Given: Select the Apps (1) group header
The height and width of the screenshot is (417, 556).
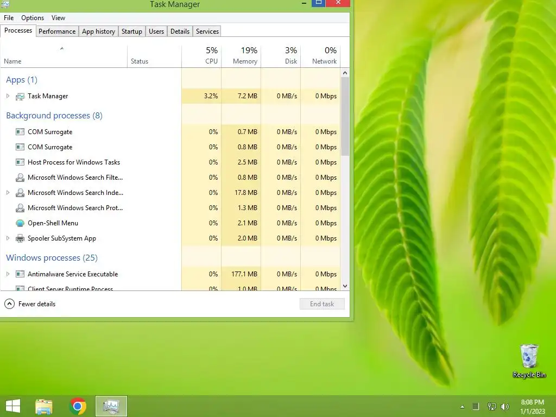Looking at the screenshot, I should coord(22,80).
